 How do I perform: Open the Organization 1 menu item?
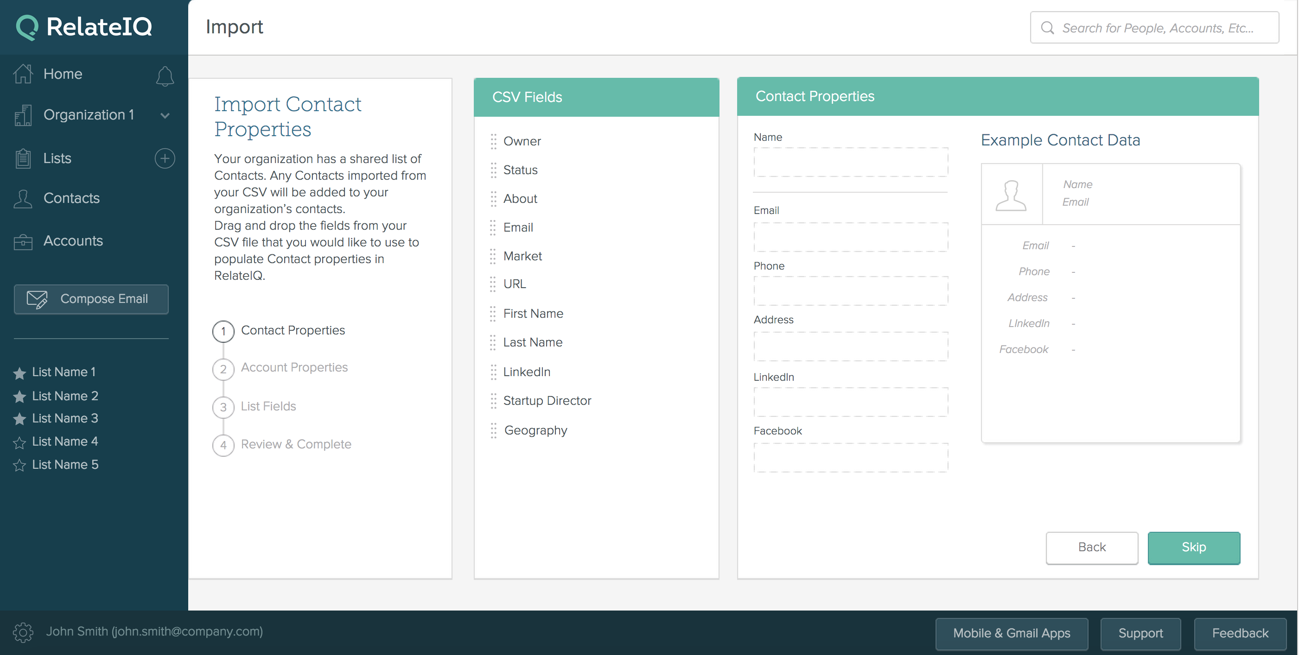tap(89, 115)
